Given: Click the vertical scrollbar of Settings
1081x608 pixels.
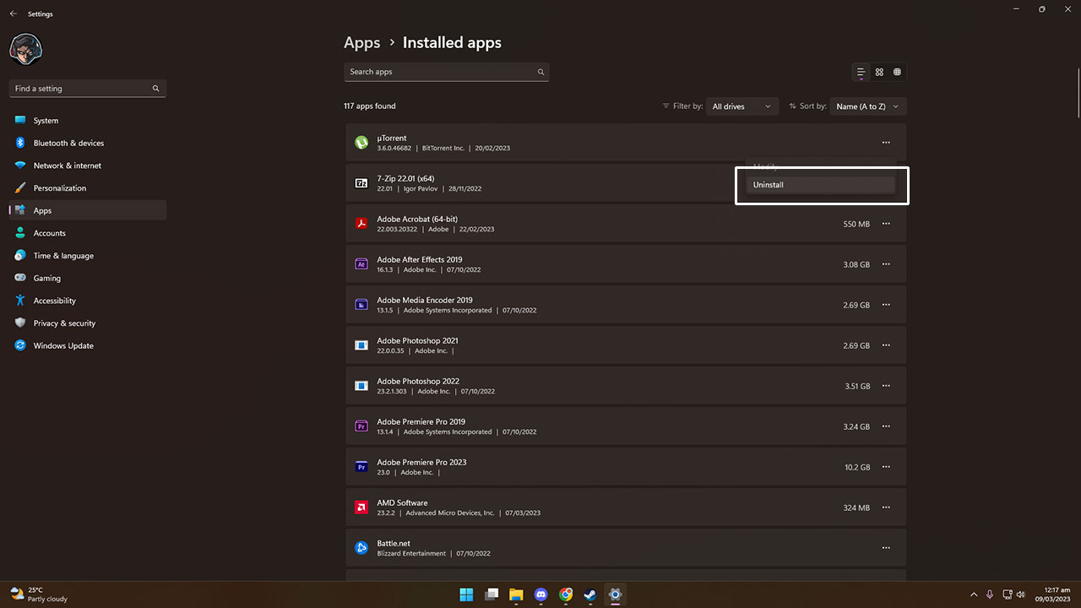Looking at the screenshot, I should click(x=1077, y=93).
